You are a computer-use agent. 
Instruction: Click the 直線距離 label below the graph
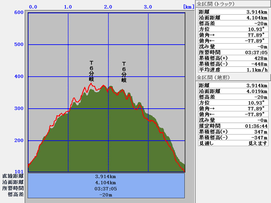(x=13, y=176)
